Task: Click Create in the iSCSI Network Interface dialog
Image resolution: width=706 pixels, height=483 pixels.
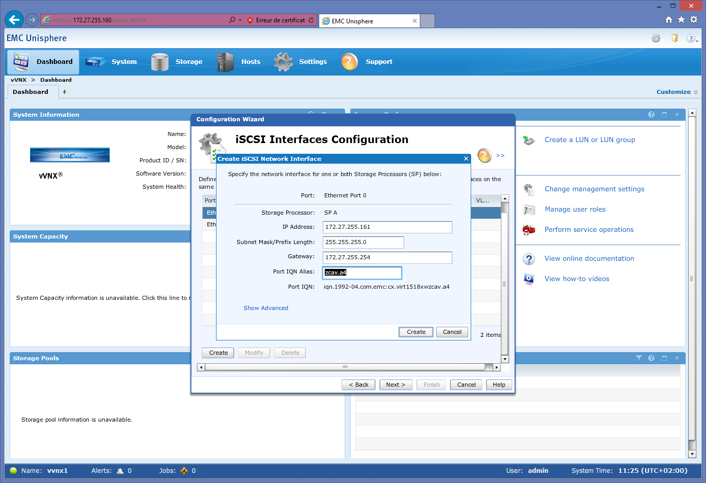Action: pyautogui.click(x=416, y=332)
